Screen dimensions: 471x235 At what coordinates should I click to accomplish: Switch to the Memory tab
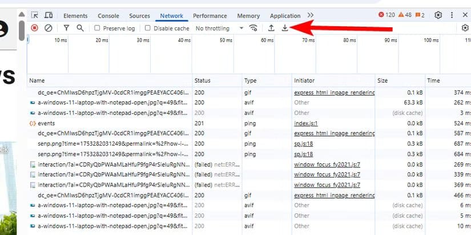pyautogui.click(x=248, y=16)
